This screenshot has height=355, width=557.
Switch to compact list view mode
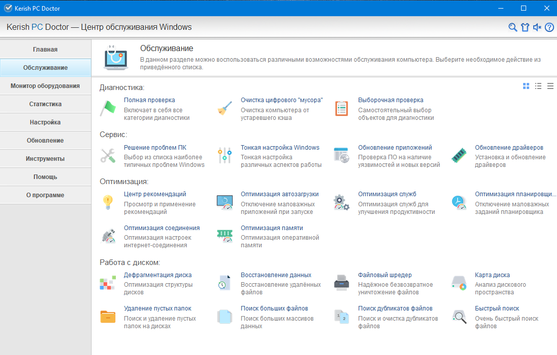point(550,86)
